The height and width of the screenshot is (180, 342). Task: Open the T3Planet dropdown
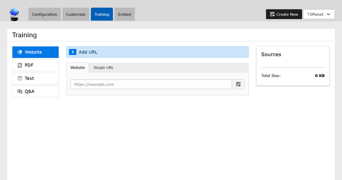click(319, 14)
